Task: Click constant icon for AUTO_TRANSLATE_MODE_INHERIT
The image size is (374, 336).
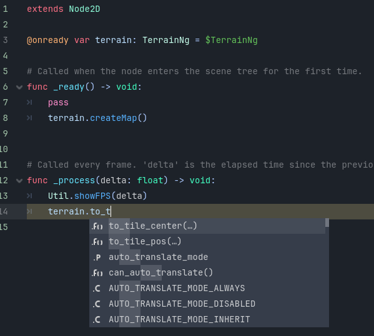Action: coord(97,320)
